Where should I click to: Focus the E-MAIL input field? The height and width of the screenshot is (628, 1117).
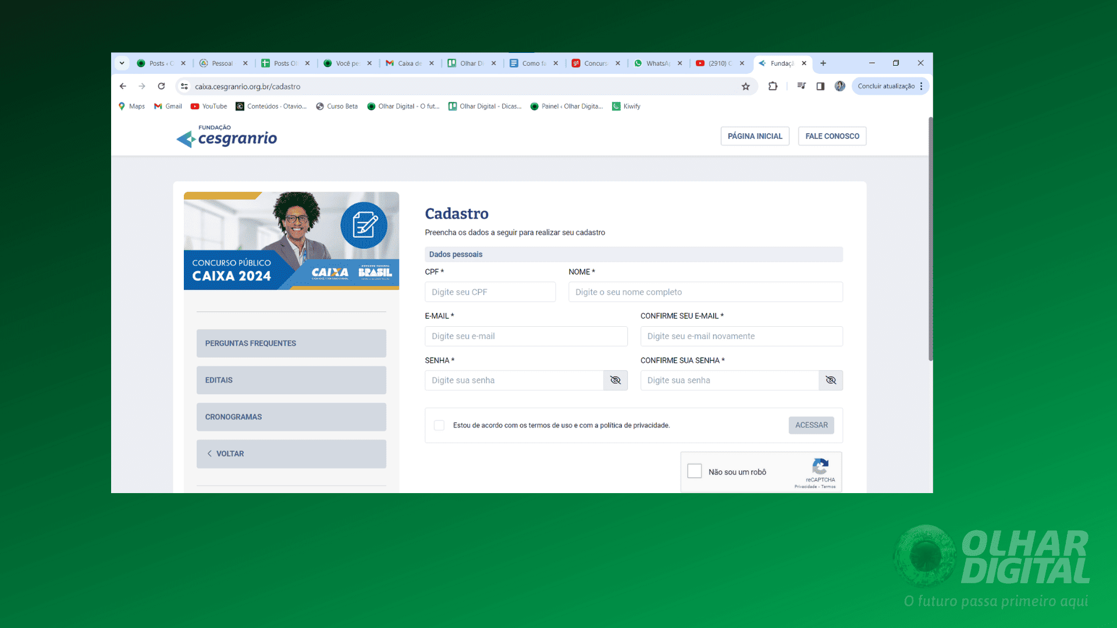(526, 336)
